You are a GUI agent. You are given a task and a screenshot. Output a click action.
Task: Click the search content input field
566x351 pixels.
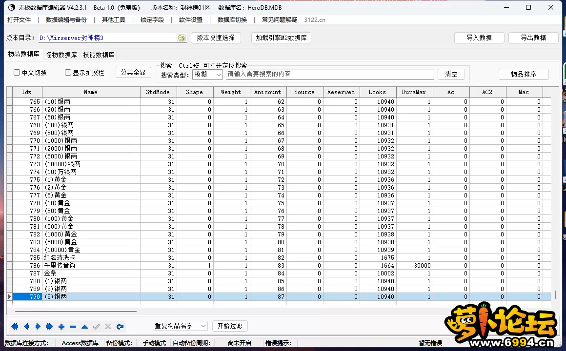coord(329,74)
